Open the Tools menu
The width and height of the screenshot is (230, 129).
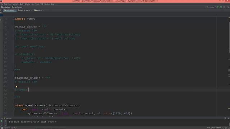(37, 4)
